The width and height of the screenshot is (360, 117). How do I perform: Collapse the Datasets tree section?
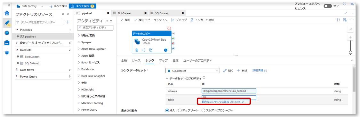17,50
